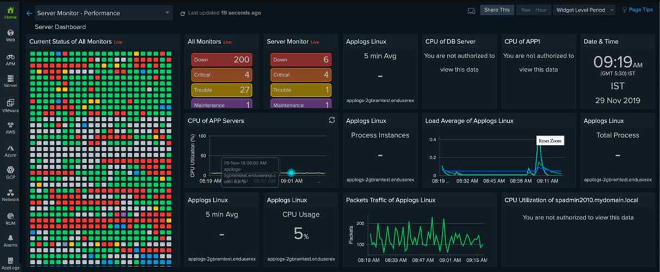Screen dimensions: 660x272
Task: Click Reset Zoom on Load Average chart
Action: click(x=550, y=141)
